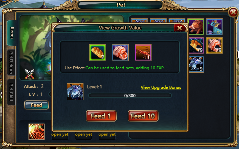Switch to the Pet Skill tab
Screen dimensions: 239x149
pyautogui.click(x=11, y=92)
